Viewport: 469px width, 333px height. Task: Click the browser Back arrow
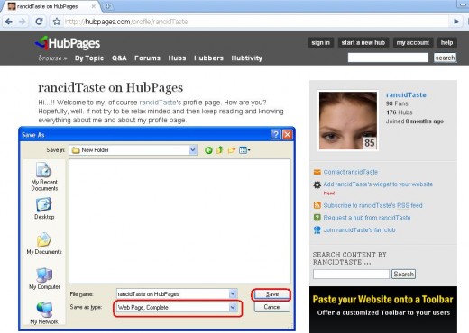(9, 22)
